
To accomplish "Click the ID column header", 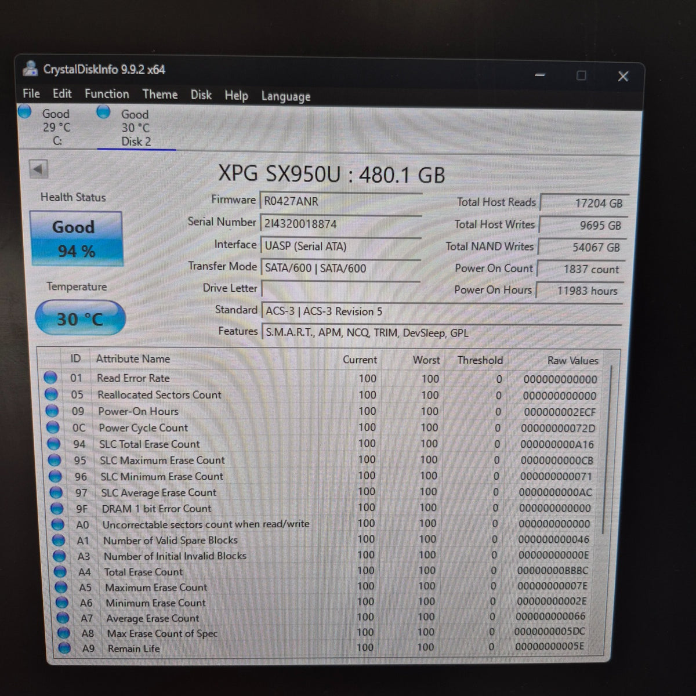I will point(75,358).
